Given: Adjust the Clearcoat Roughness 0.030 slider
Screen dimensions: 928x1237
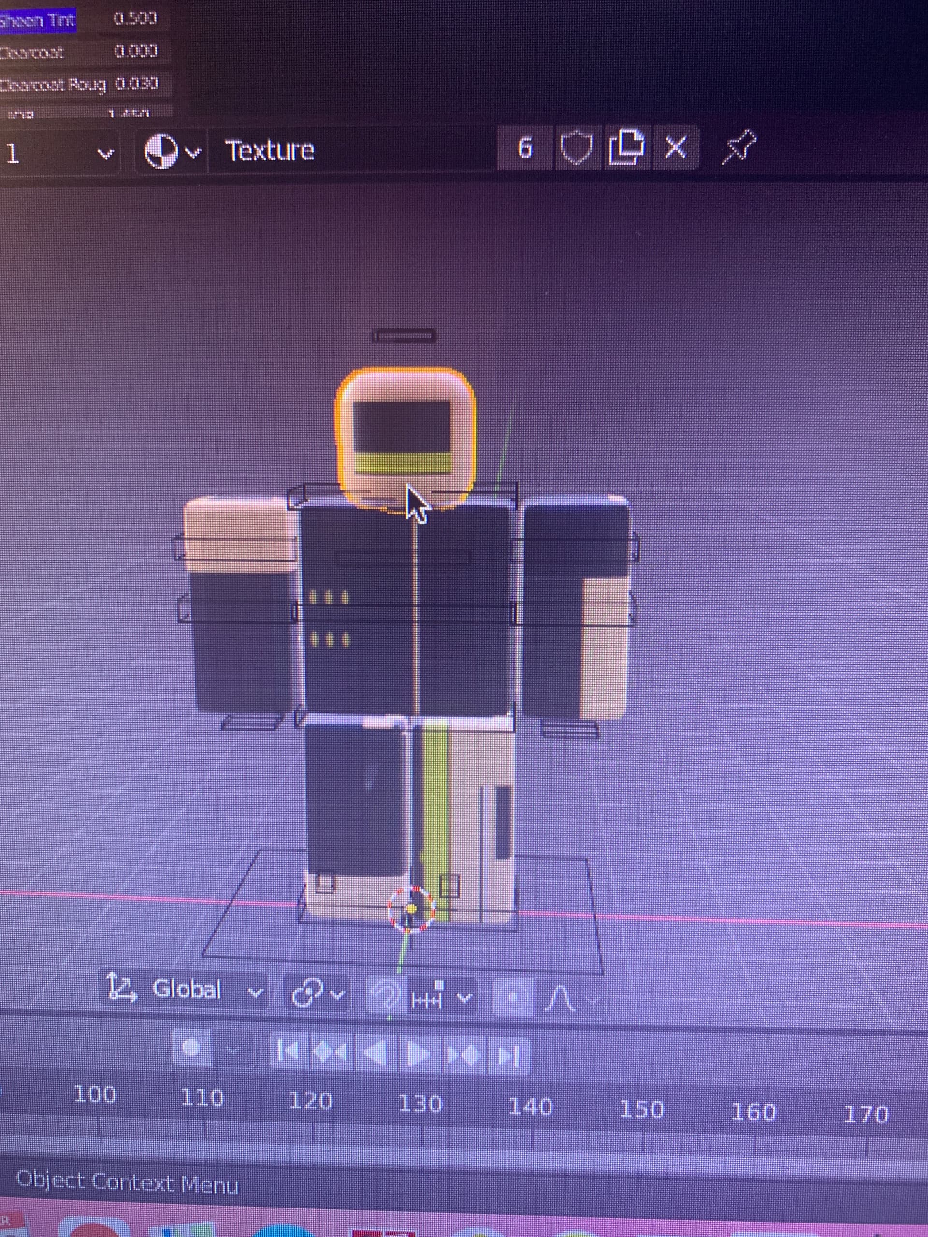Looking at the screenshot, I should 85,85.
